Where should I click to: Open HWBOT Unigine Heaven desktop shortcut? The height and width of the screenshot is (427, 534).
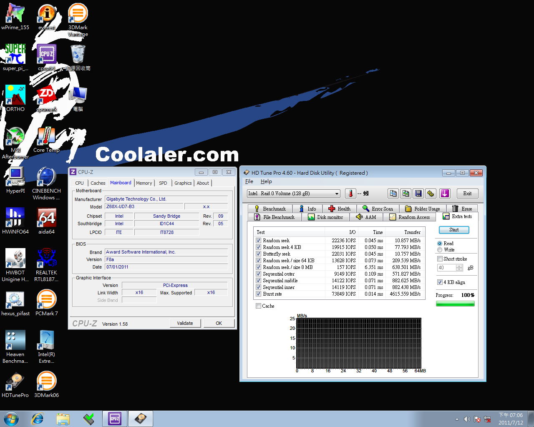click(x=15, y=265)
